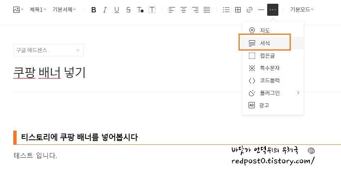This screenshot has height=180, width=341.
Task: Open the 제목1 heading style dropdown
Action: point(38,10)
